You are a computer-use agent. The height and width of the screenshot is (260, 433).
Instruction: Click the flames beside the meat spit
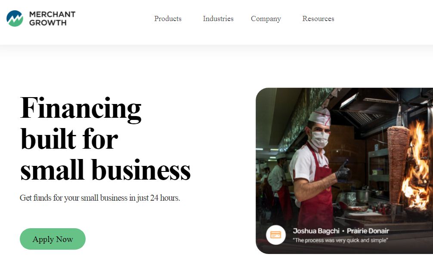tap(417, 165)
